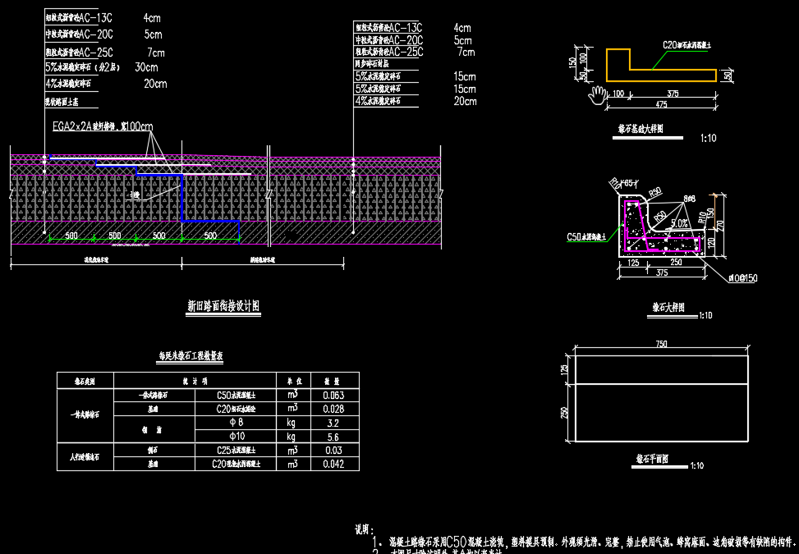Click the kg unit in the 5.6 row
The image size is (799, 554).
click(x=291, y=437)
